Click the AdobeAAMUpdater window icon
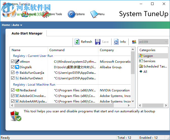The height and width of the screenshot is (140, 170). [x=17, y=101]
